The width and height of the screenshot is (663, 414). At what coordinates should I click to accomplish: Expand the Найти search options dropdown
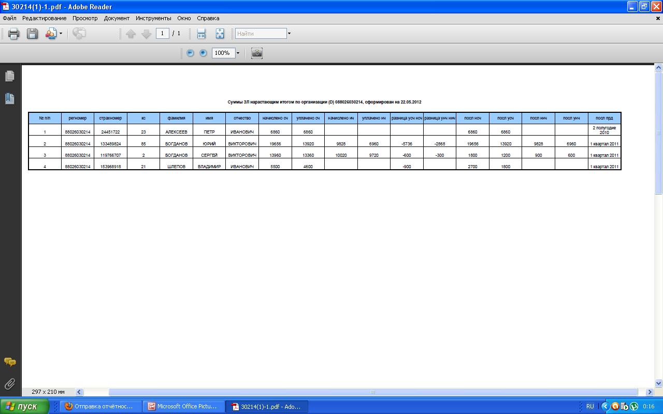[289, 34]
